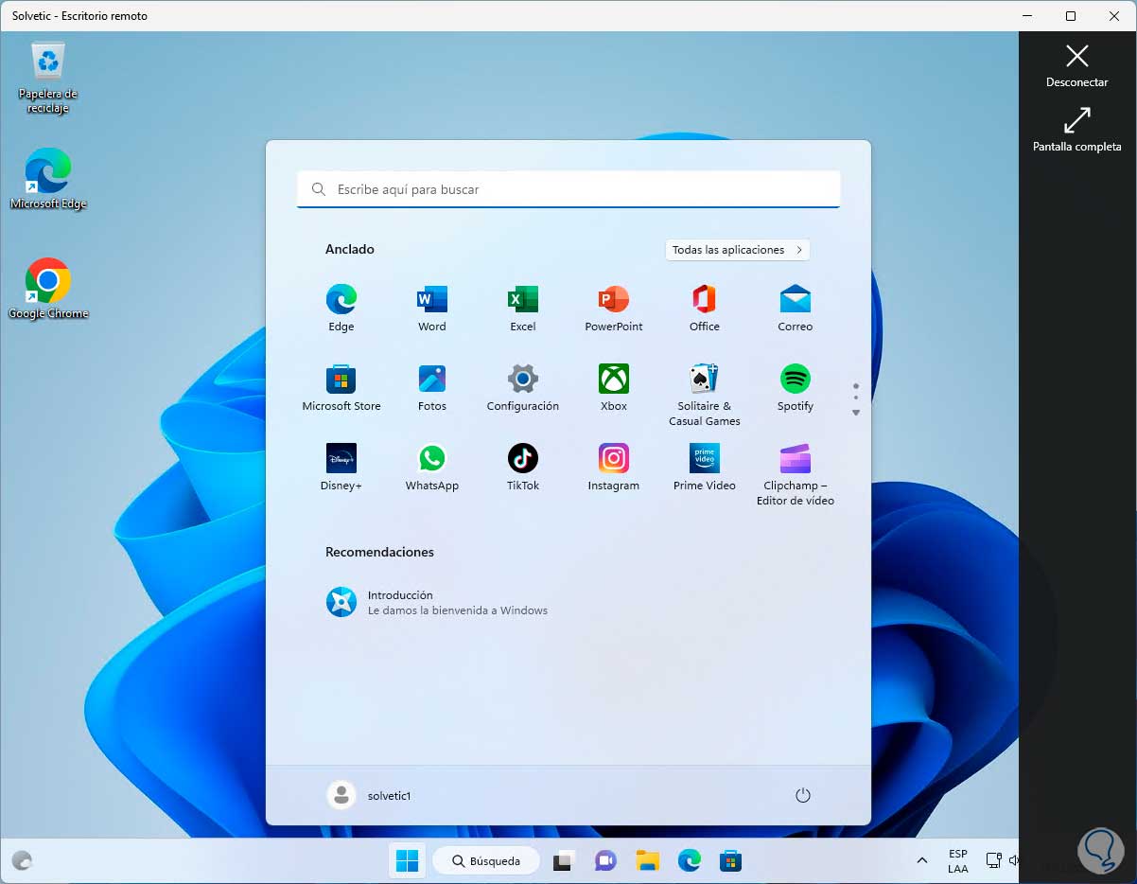Viewport: 1137px width, 884px height.
Task: Go to next pinned apps page arrow
Action: pos(856,413)
